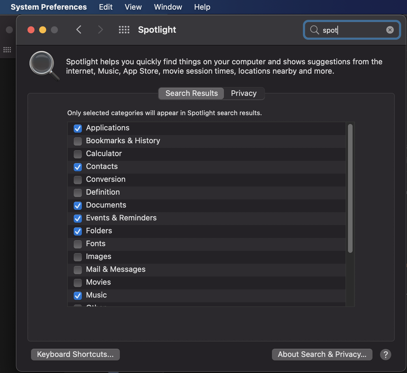Image resolution: width=407 pixels, height=373 pixels.
Task: Uncheck Events & Reminders category
Action: click(x=78, y=218)
